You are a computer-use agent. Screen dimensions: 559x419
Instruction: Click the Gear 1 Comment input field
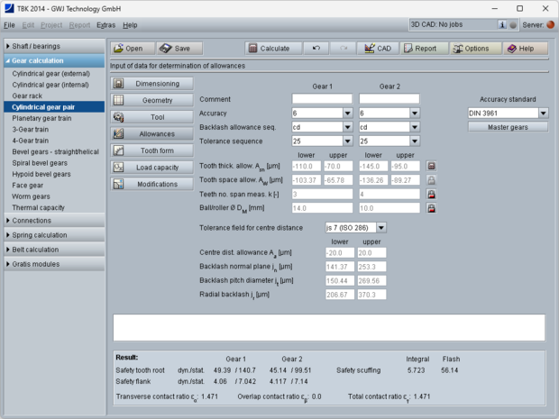pyautogui.click(x=322, y=99)
